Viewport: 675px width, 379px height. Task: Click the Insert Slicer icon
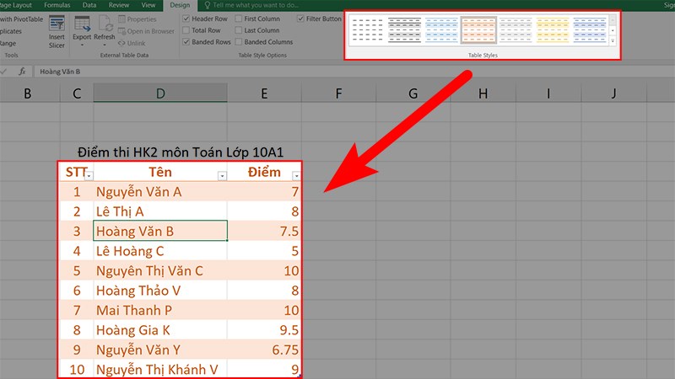click(57, 25)
